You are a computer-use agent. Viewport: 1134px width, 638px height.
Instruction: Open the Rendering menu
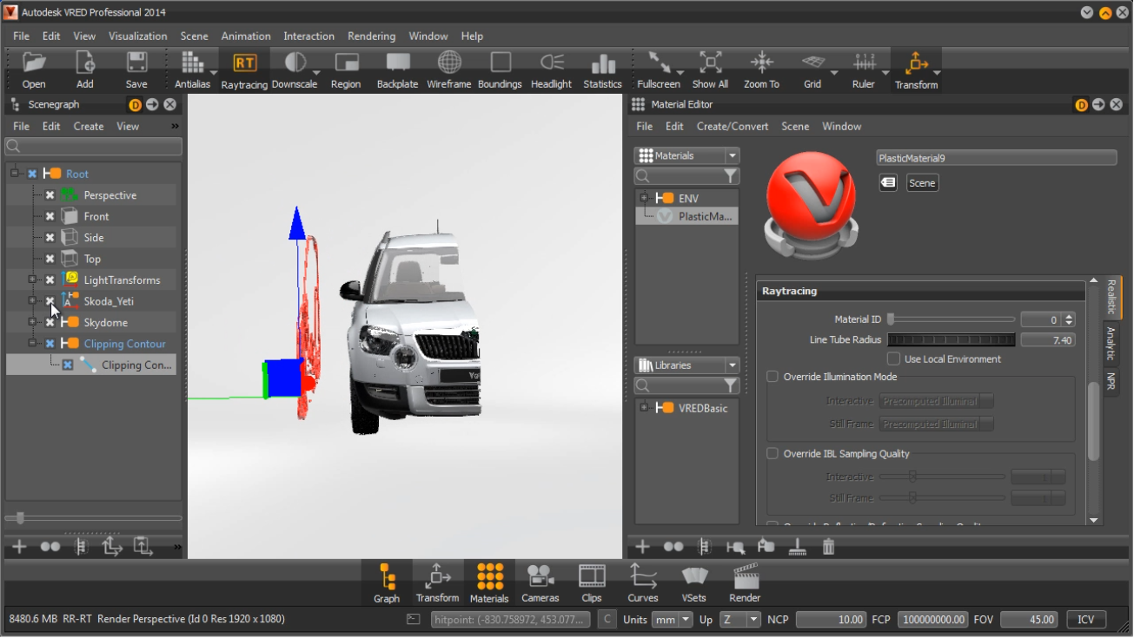point(371,36)
